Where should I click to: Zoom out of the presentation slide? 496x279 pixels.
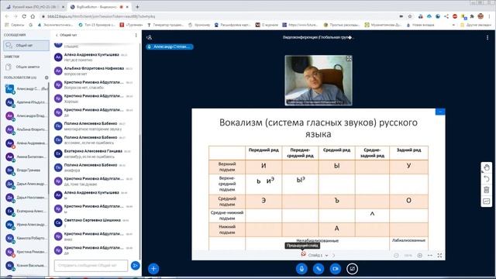coord(396,255)
